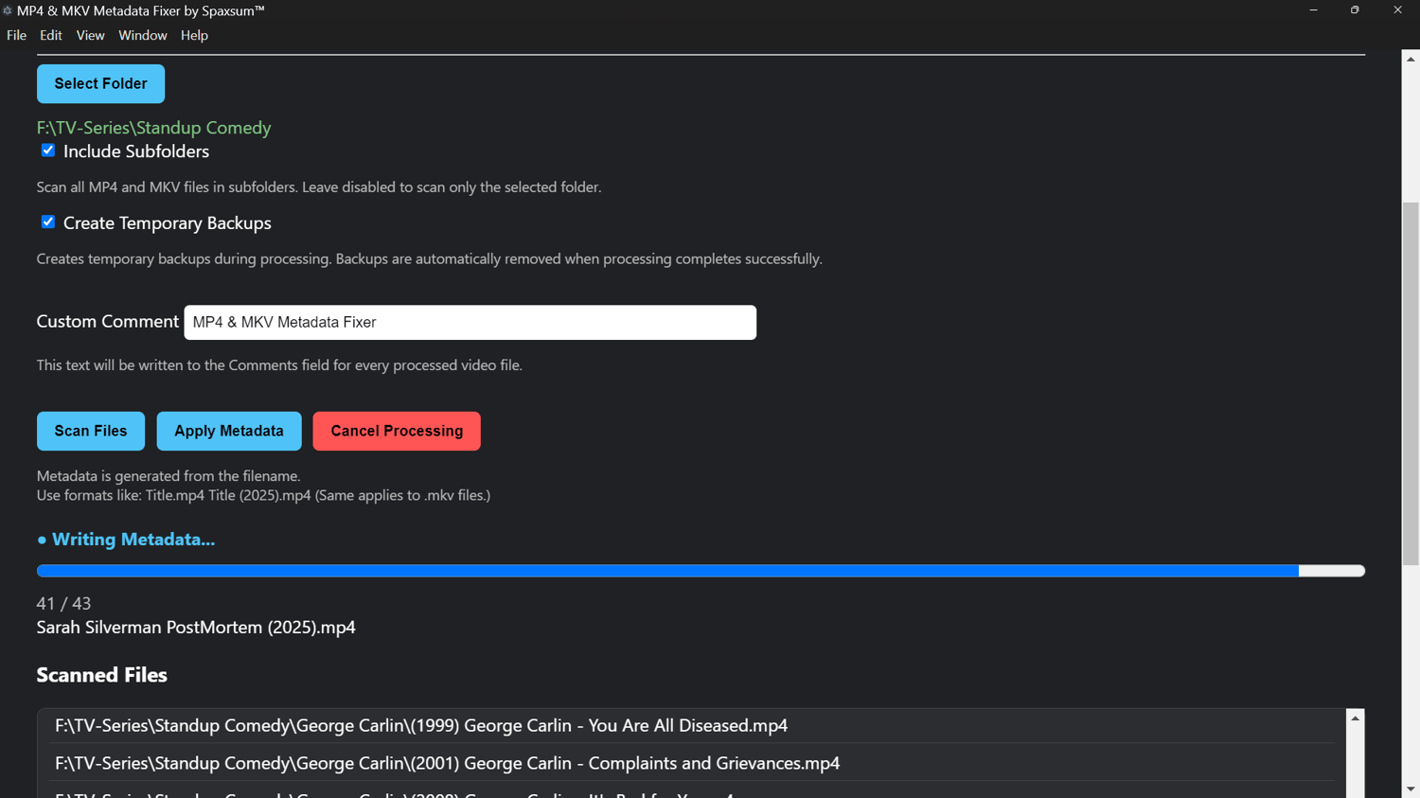Click the Scan Files button
This screenshot has height=798, width=1420.
pyautogui.click(x=91, y=431)
